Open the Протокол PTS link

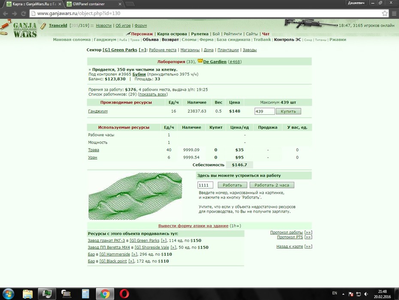290,237
